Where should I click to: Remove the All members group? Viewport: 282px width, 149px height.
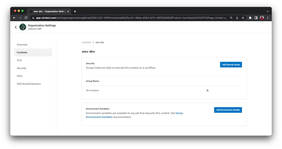[207, 90]
